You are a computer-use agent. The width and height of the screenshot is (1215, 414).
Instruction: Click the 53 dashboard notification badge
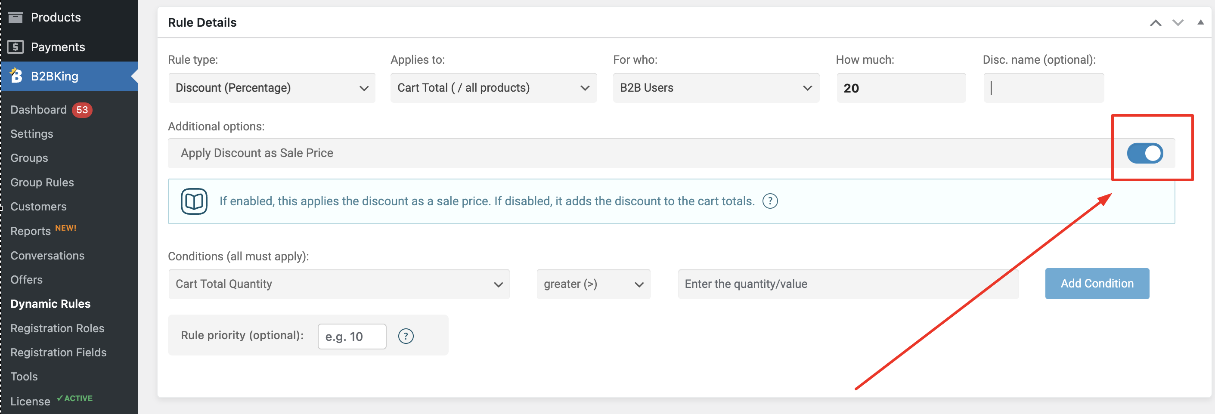(x=82, y=110)
